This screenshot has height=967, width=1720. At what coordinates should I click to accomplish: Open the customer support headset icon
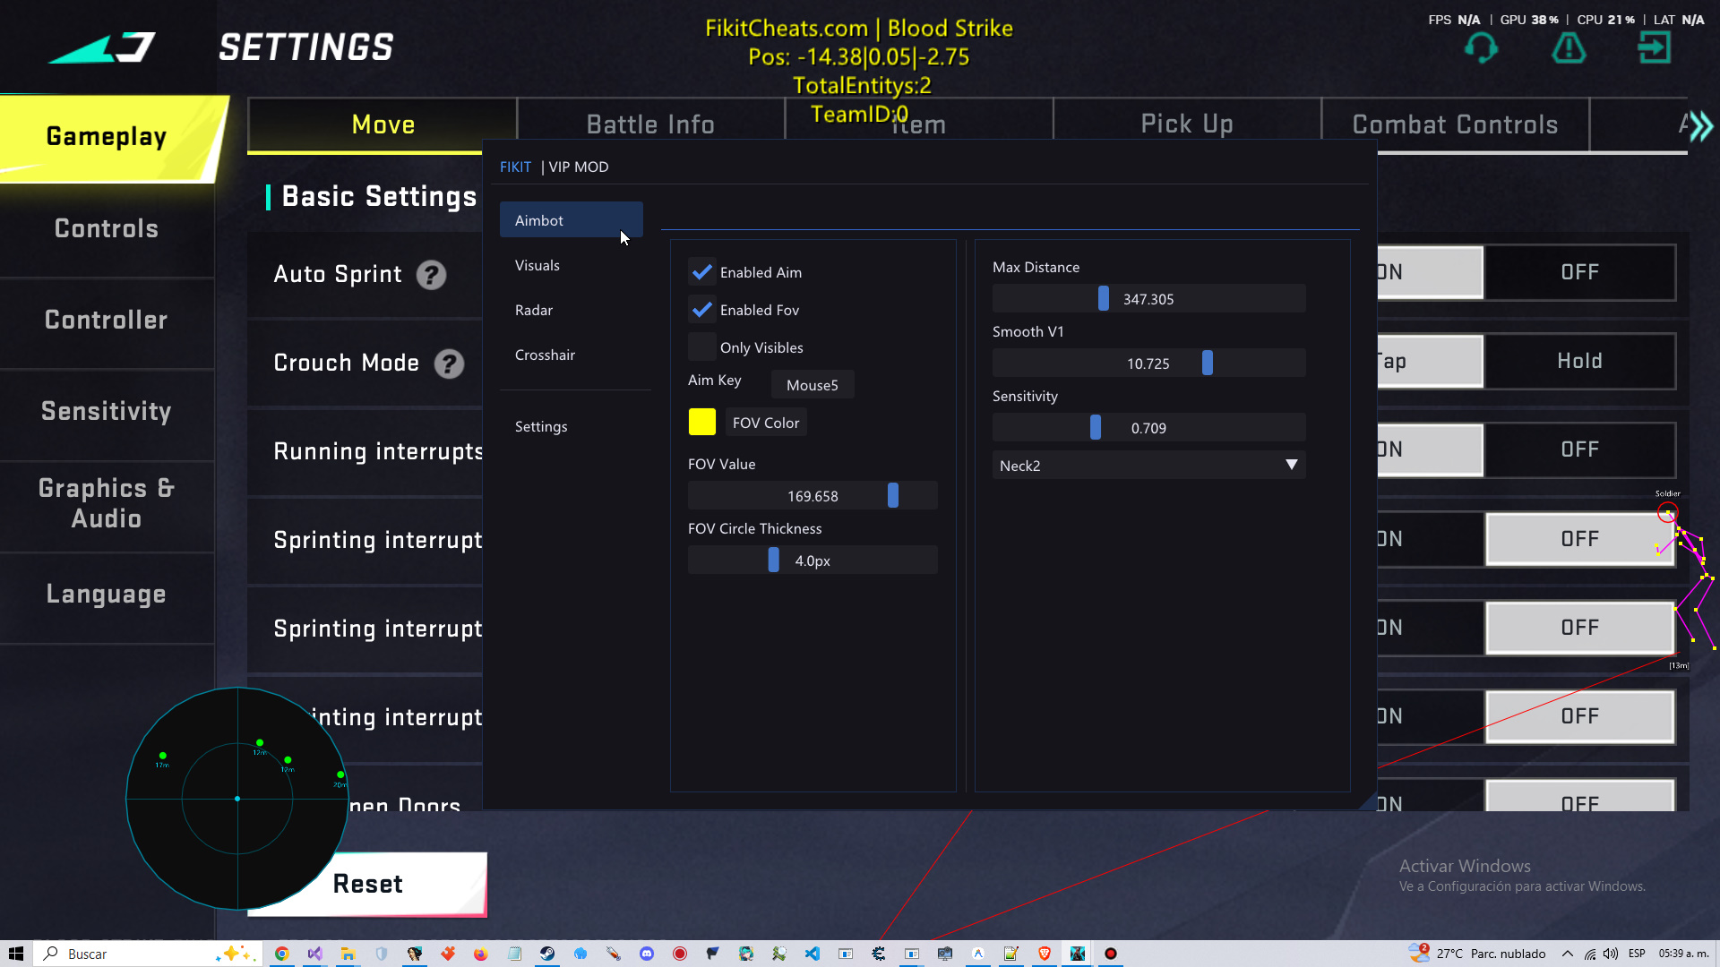(1481, 47)
